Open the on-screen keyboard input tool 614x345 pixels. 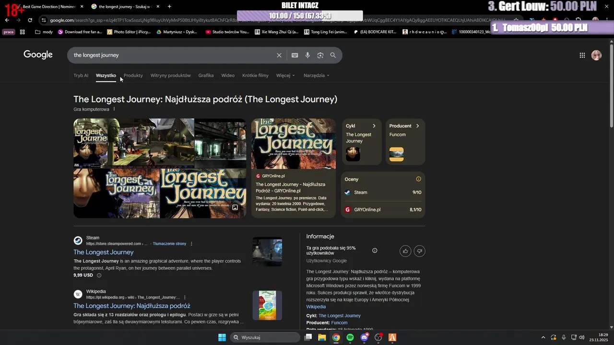click(x=295, y=55)
